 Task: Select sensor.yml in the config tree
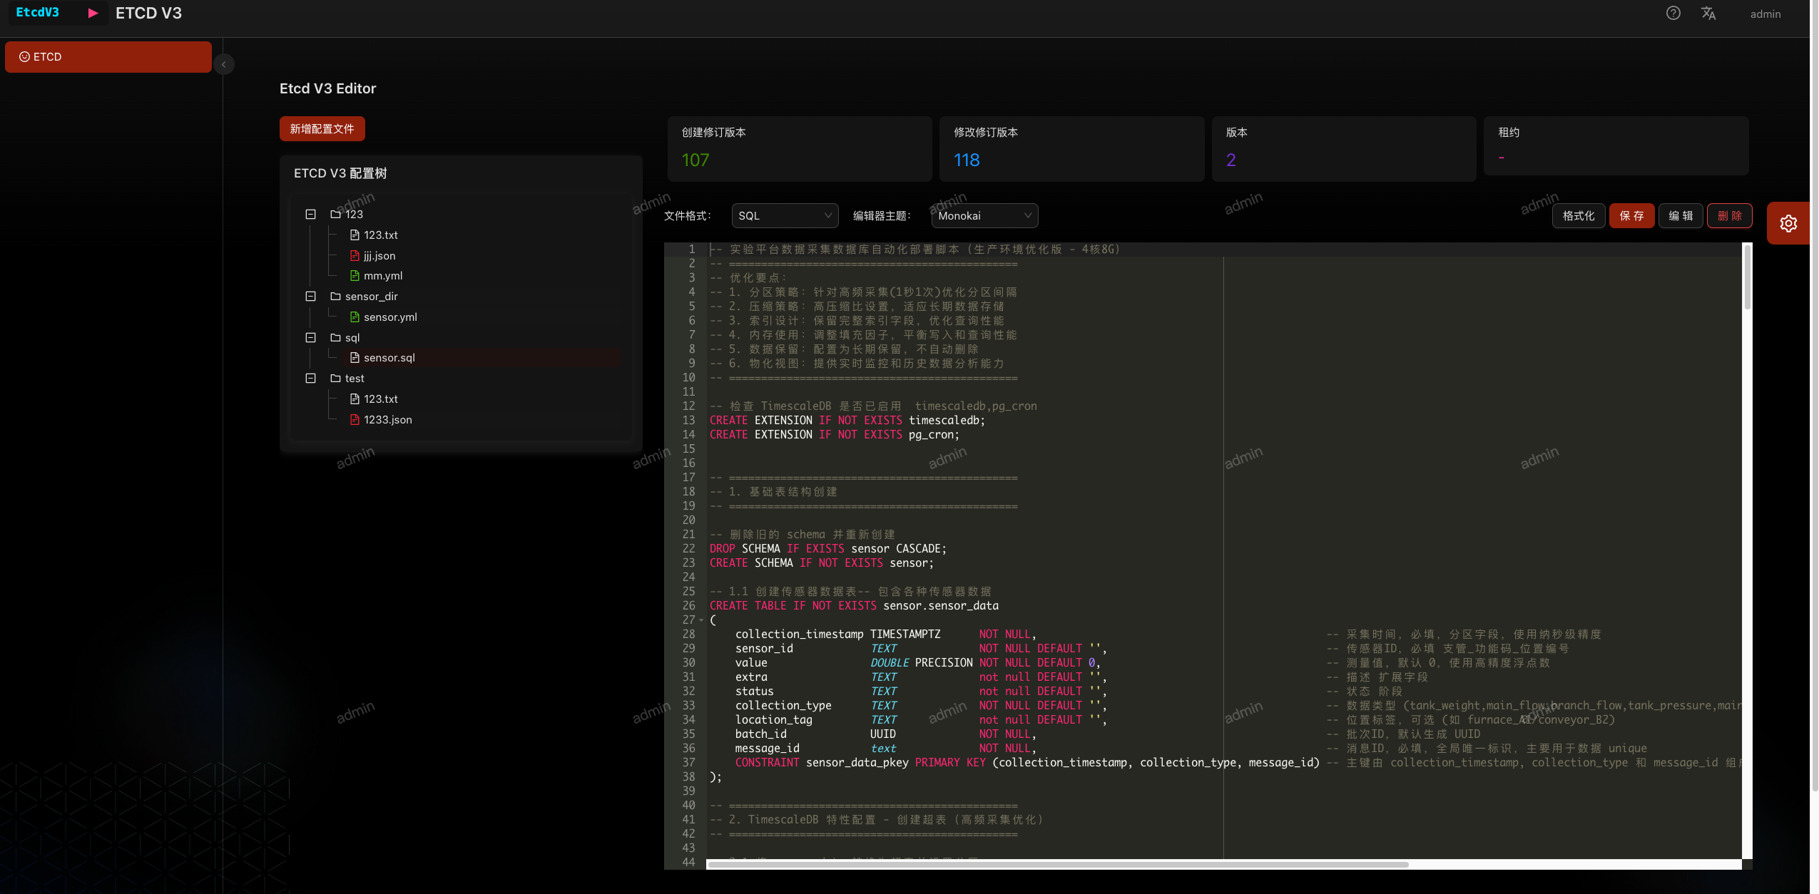(x=390, y=317)
